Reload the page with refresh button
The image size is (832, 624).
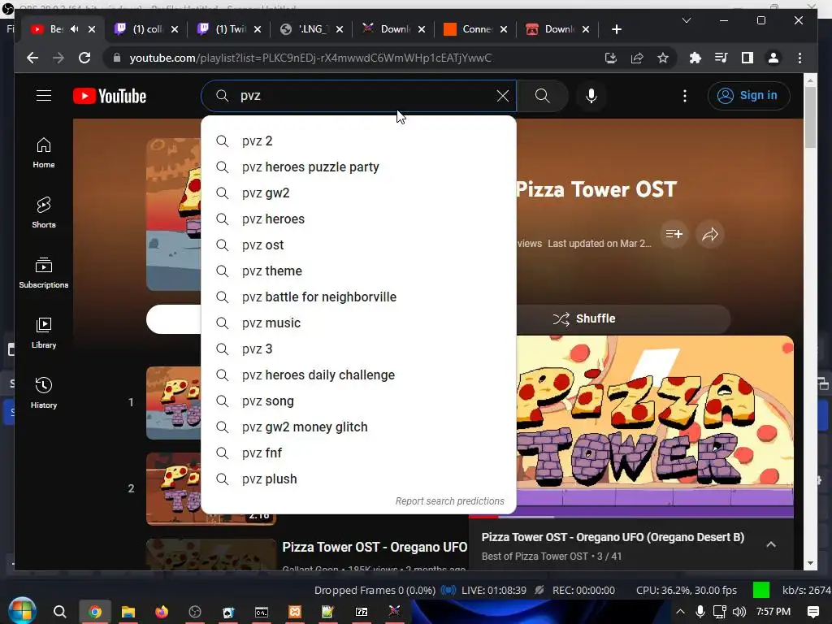[x=84, y=58]
